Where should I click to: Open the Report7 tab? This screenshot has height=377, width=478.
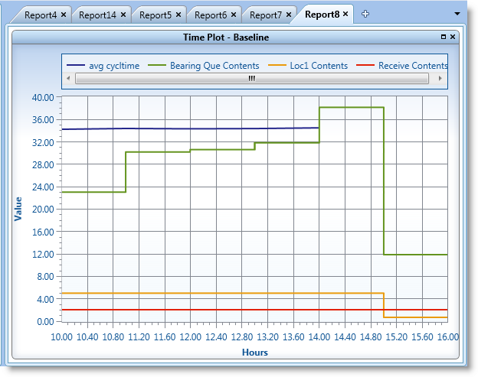(x=266, y=15)
